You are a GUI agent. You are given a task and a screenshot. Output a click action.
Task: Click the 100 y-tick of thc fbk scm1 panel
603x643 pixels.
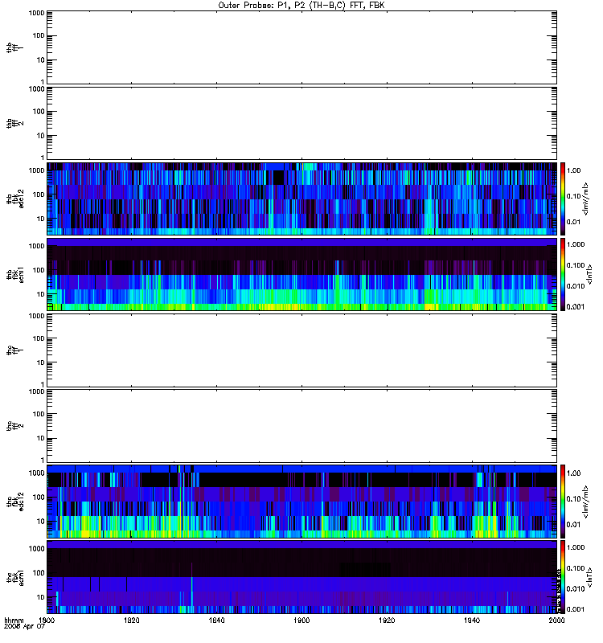coord(39,573)
